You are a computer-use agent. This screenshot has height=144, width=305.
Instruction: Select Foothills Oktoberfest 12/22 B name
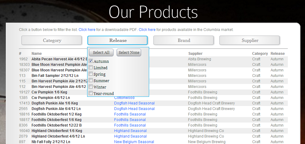56,125
